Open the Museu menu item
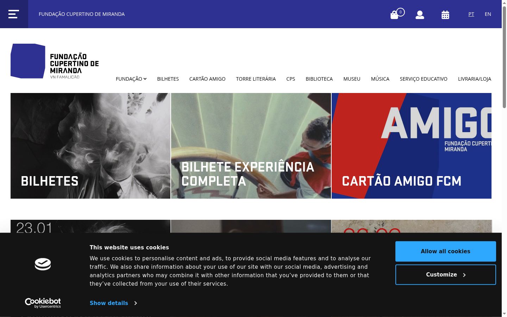Image resolution: width=507 pixels, height=317 pixels. point(352,79)
